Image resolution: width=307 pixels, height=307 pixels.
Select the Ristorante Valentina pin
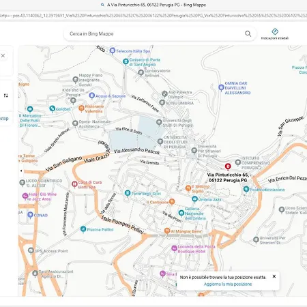coord(81,108)
